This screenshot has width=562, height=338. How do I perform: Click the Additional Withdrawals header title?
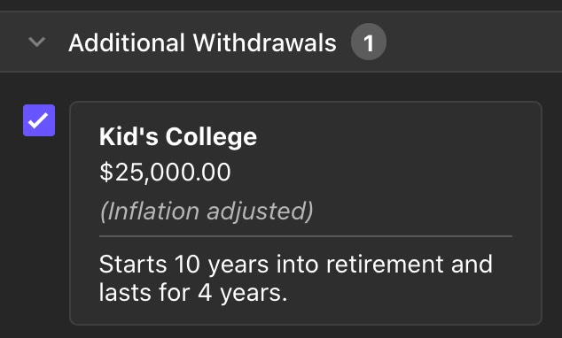(x=202, y=43)
